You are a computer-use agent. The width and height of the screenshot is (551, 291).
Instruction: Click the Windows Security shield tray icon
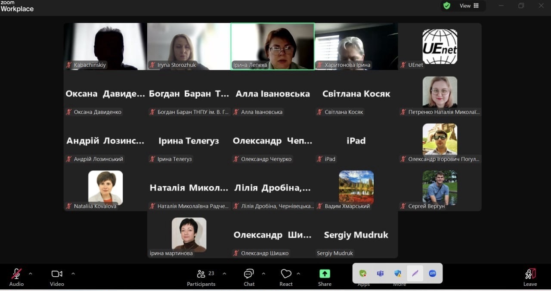(398, 273)
